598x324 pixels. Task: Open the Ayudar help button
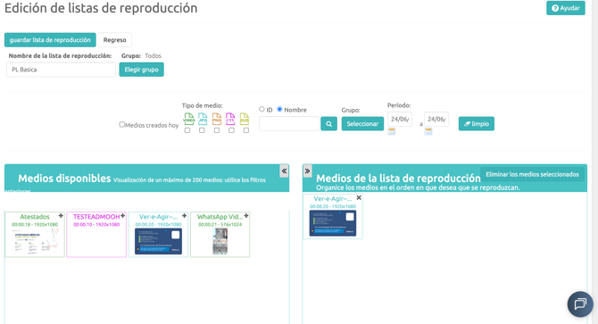click(x=566, y=8)
